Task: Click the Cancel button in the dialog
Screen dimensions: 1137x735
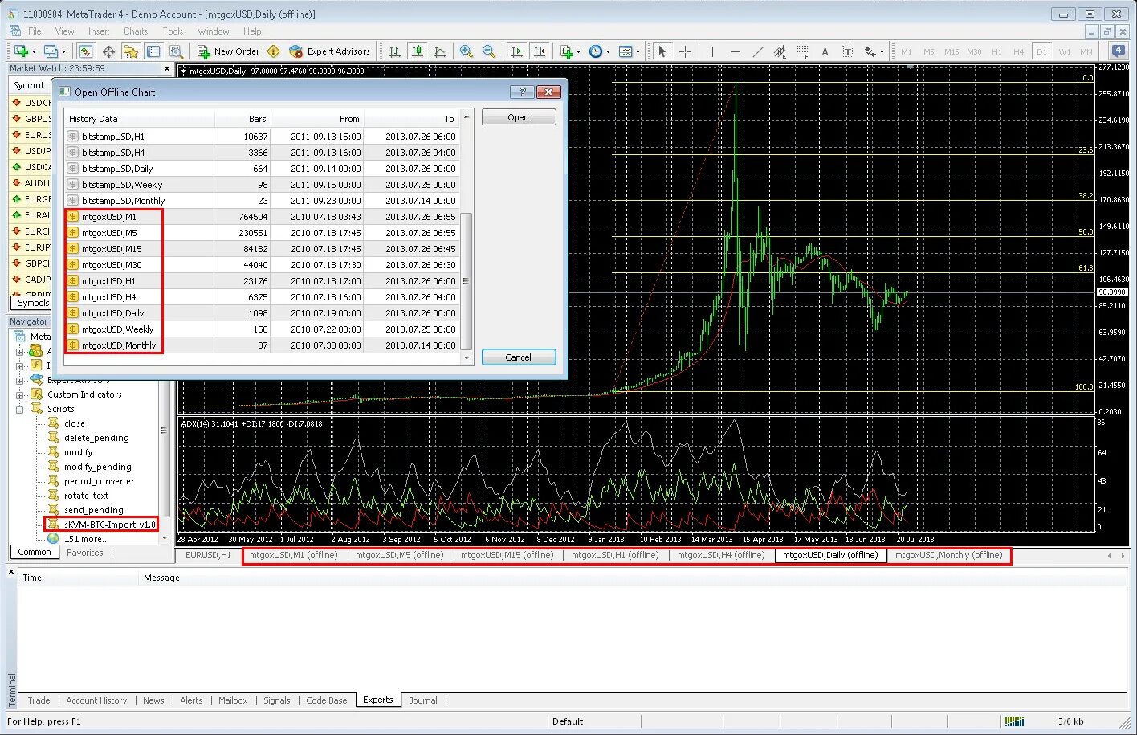Action: (519, 357)
